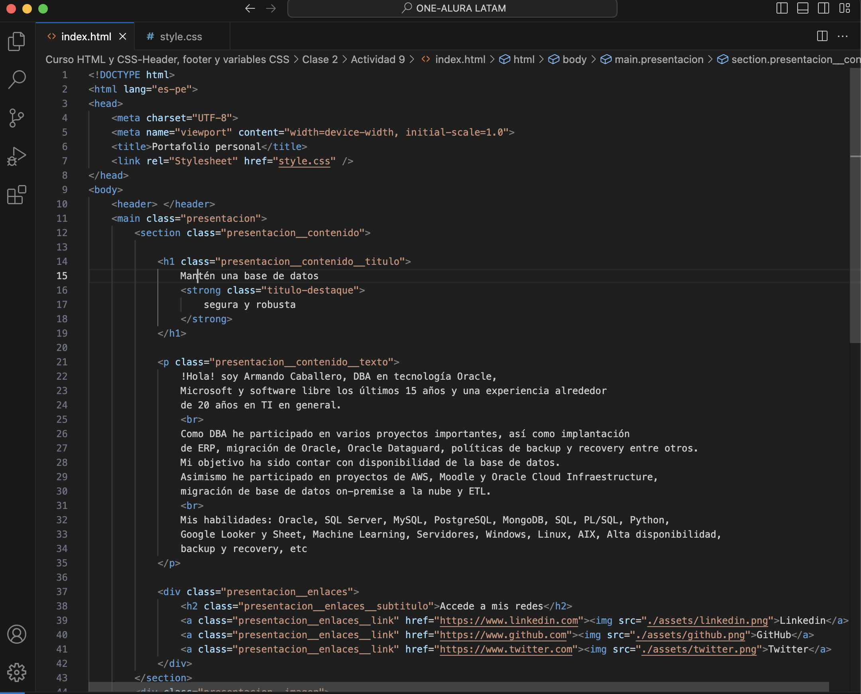Follow the https://www.linkedin.com link
The width and height of the screenshot is (861, 694).
(x=509, y=621)
